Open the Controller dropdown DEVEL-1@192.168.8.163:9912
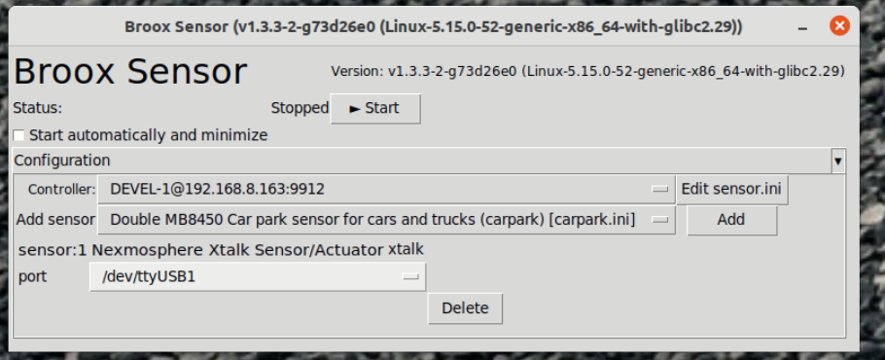 click(387, 189)
